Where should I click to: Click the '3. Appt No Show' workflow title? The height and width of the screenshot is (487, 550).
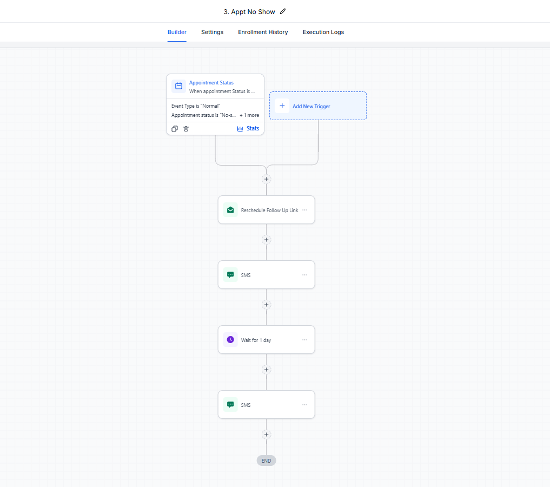point(249,11)
